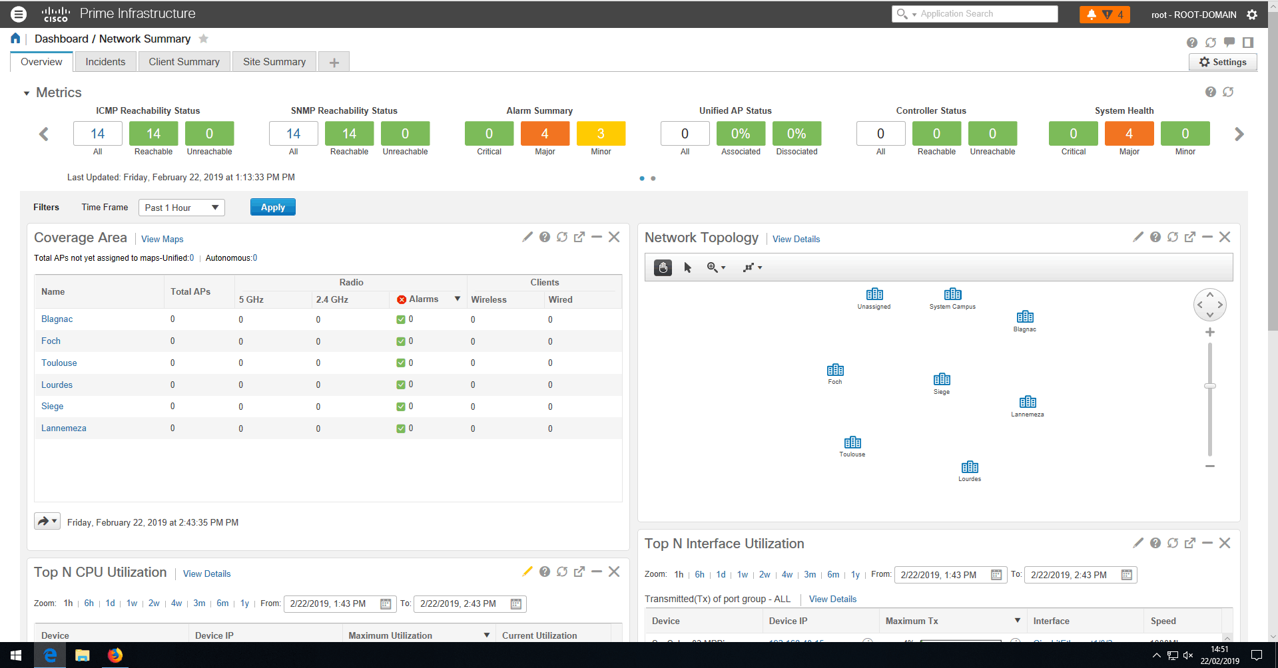The image size is (1278, 668).
Task: Open From date calendar in CPU Utilization
Action: [x=385, y=603]
